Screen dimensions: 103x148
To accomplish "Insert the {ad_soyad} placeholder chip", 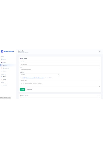I will click(x=33, y=78).
